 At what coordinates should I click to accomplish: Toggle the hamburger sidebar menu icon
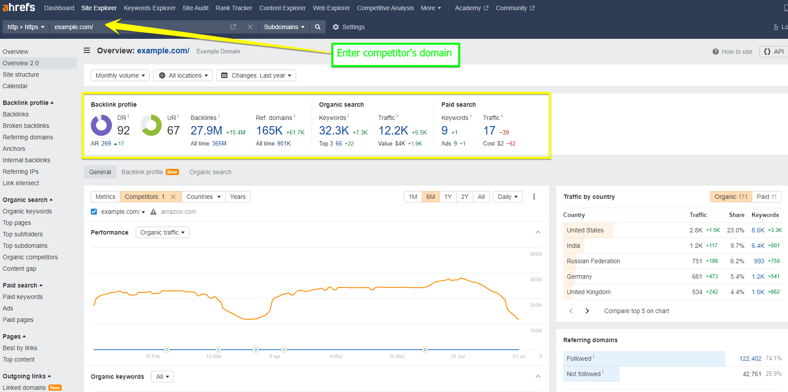pyautogui.click(x=87, y=51)
